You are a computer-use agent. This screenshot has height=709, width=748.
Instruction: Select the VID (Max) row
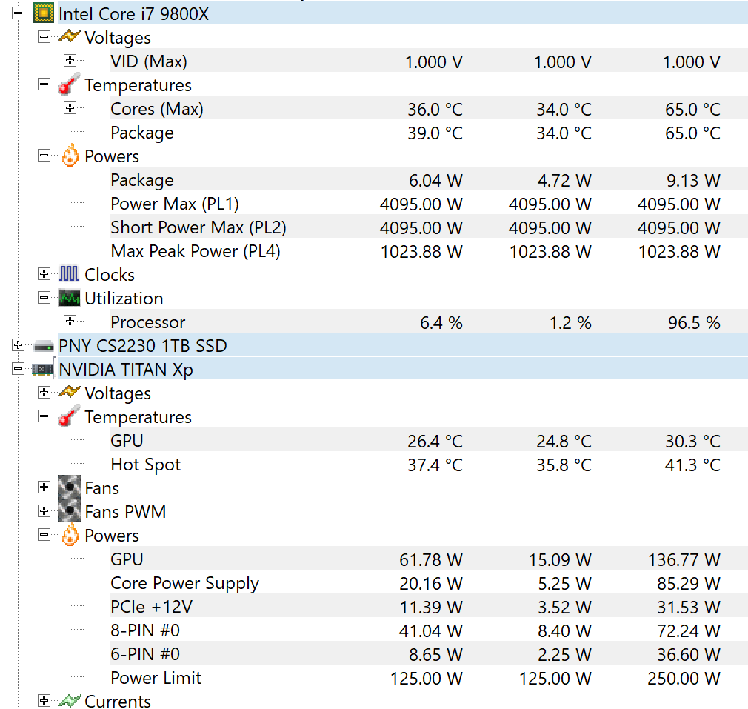click(428, 61)
